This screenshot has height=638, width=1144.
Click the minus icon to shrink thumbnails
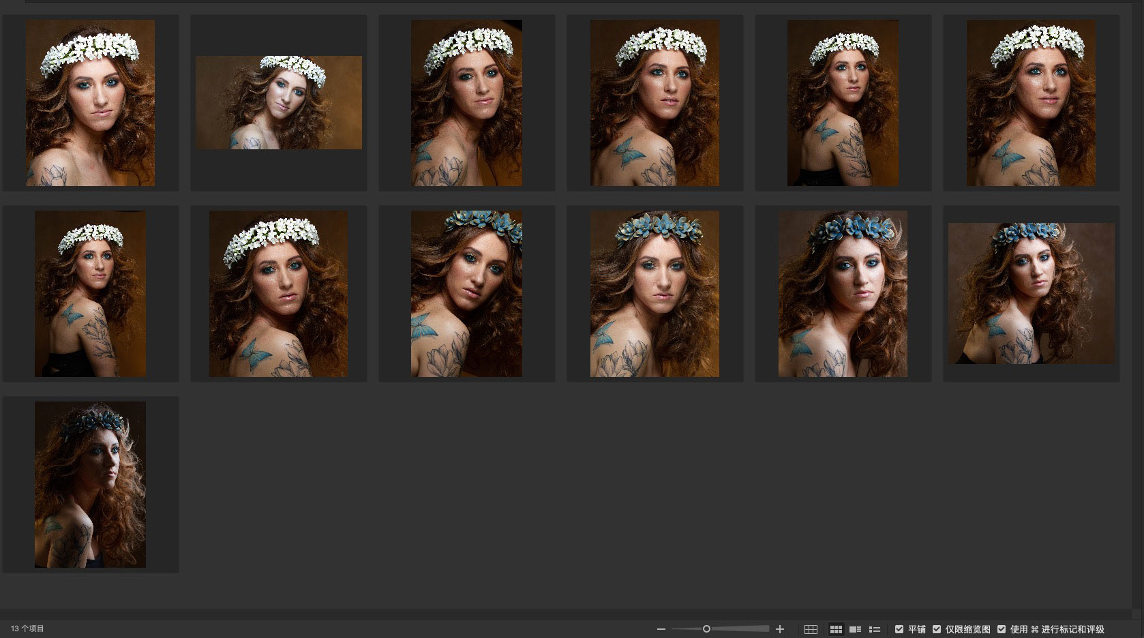point(661,629)
